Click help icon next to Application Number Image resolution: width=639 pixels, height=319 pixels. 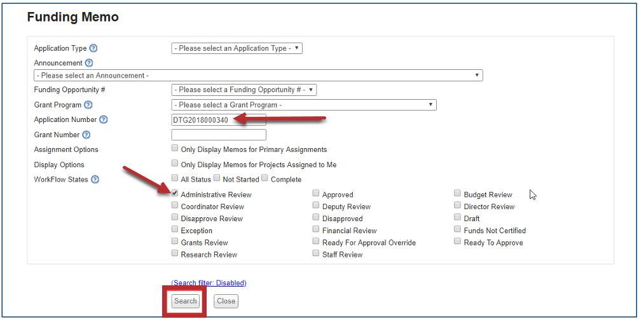[x=104, y=119]
